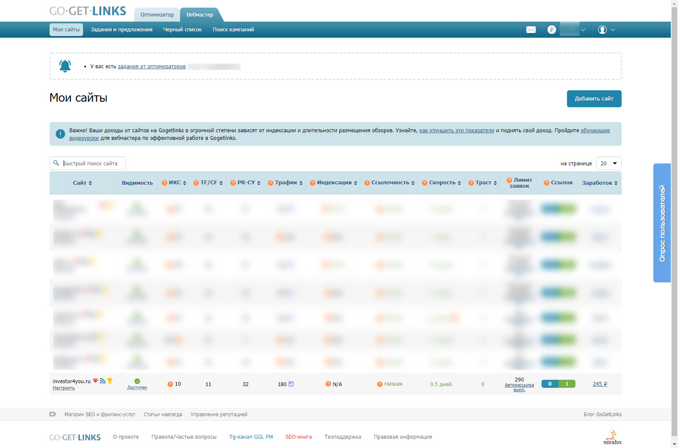Click the Добавить сайт button
Viewport: 678px width, 448px height.
(594, 99)
